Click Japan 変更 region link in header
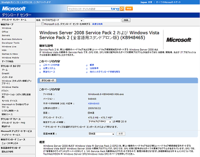 coord(146,2)
